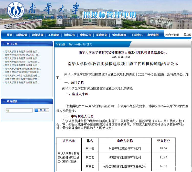Click the University of South China logo
192x172 pixels.
[x=16, y=10]
